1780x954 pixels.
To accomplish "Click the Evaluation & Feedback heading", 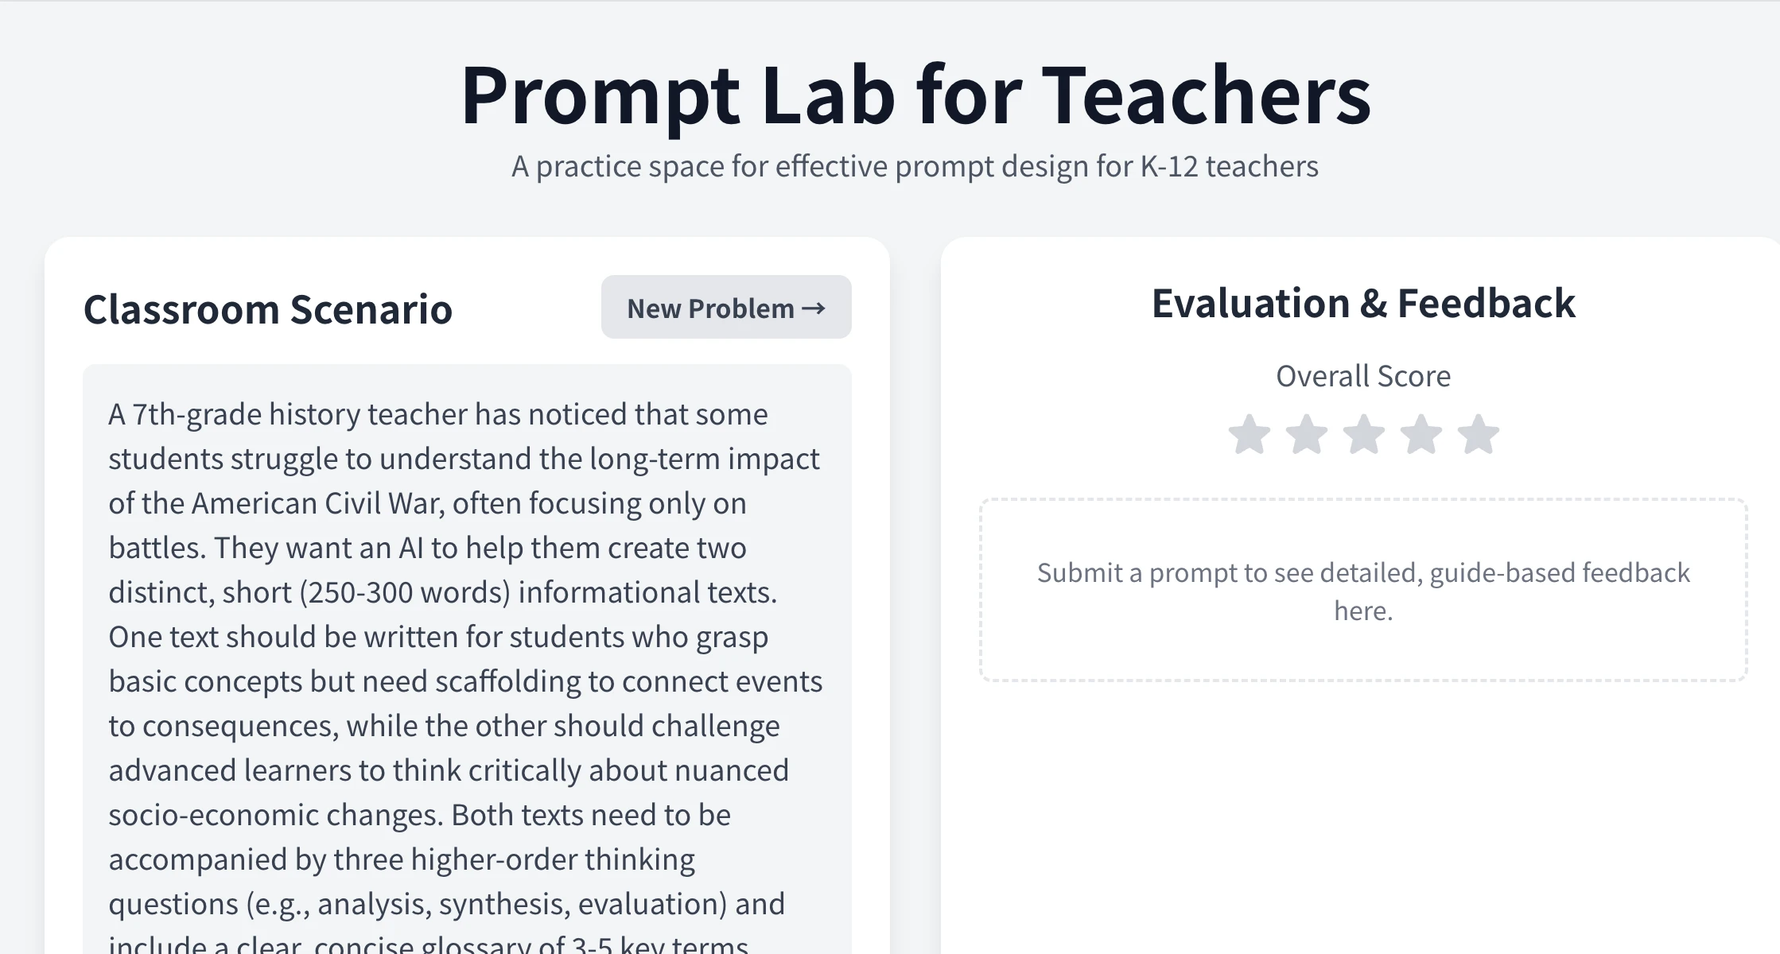I will click(x=1362, y=303).
